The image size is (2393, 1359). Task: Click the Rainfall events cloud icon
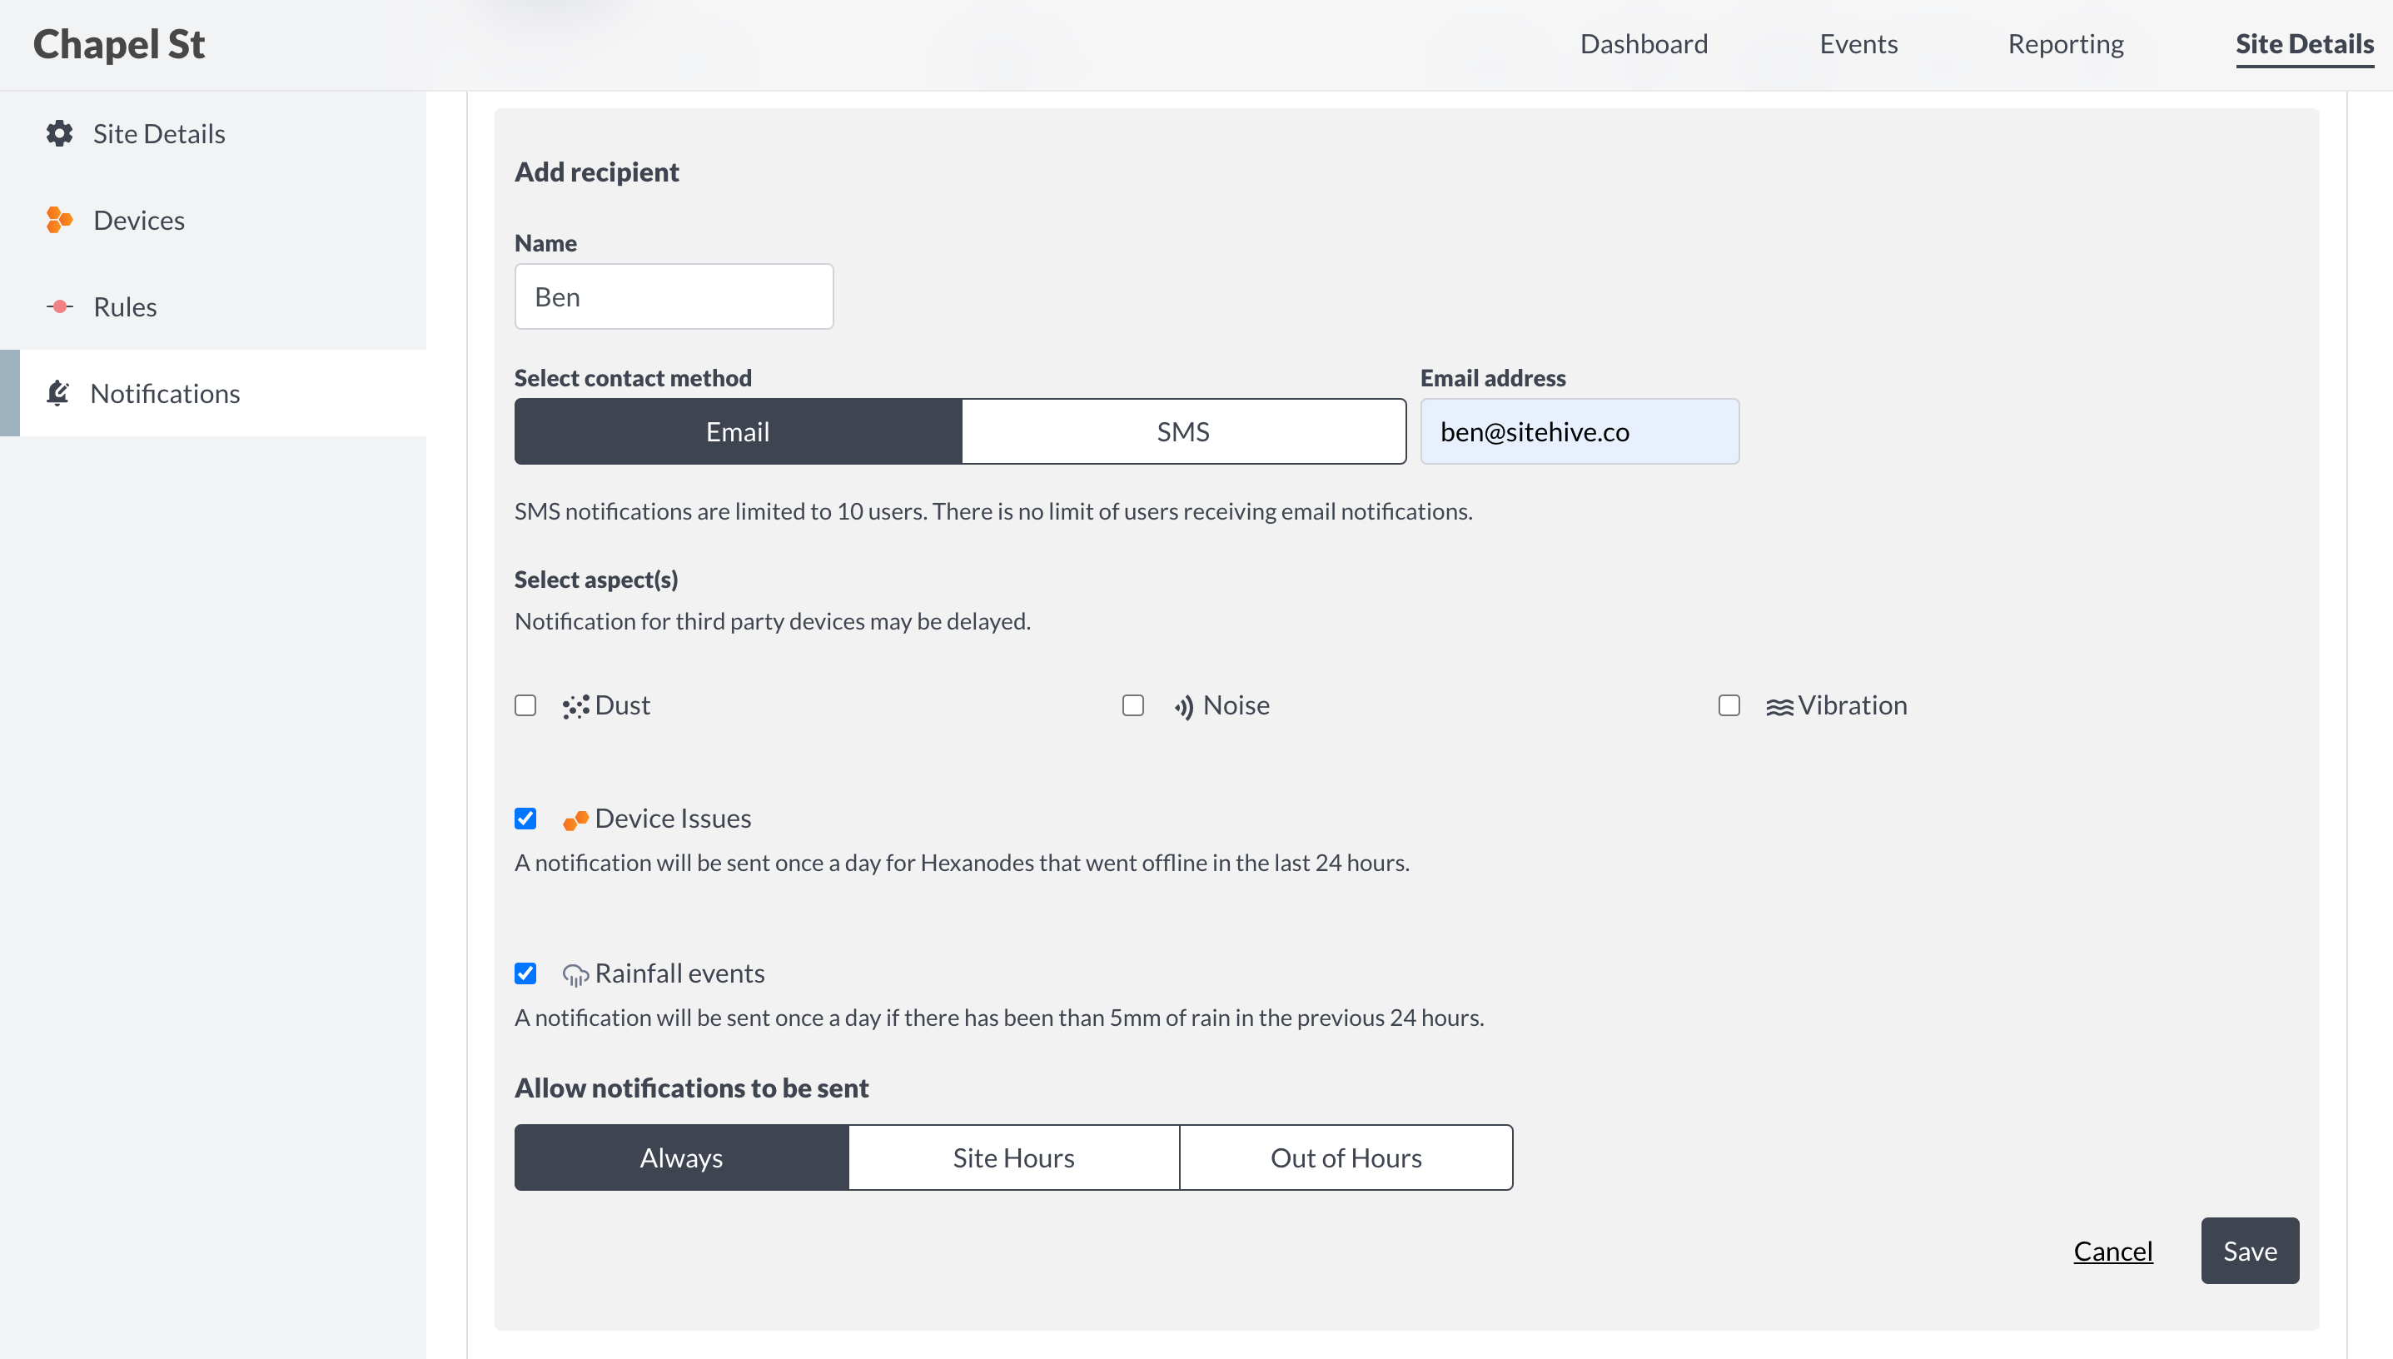(576, 974)
